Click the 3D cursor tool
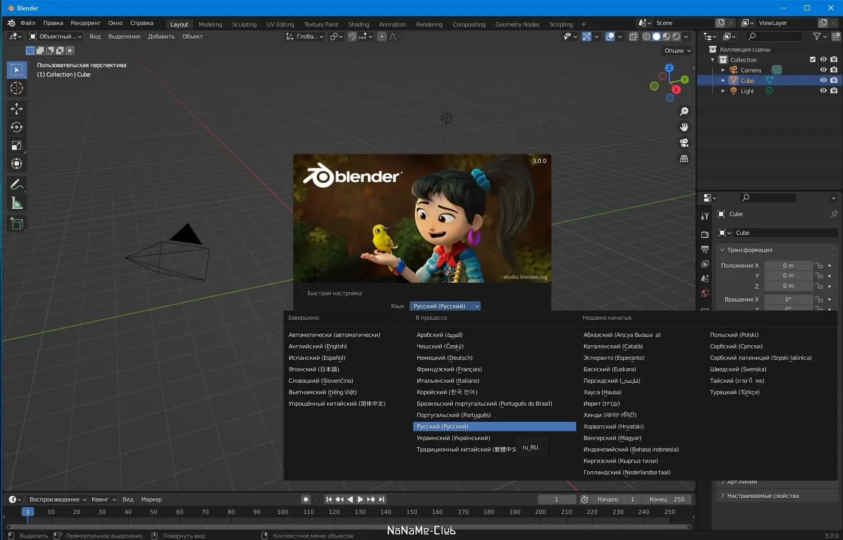The image size is (843, 540). point(17,89)
